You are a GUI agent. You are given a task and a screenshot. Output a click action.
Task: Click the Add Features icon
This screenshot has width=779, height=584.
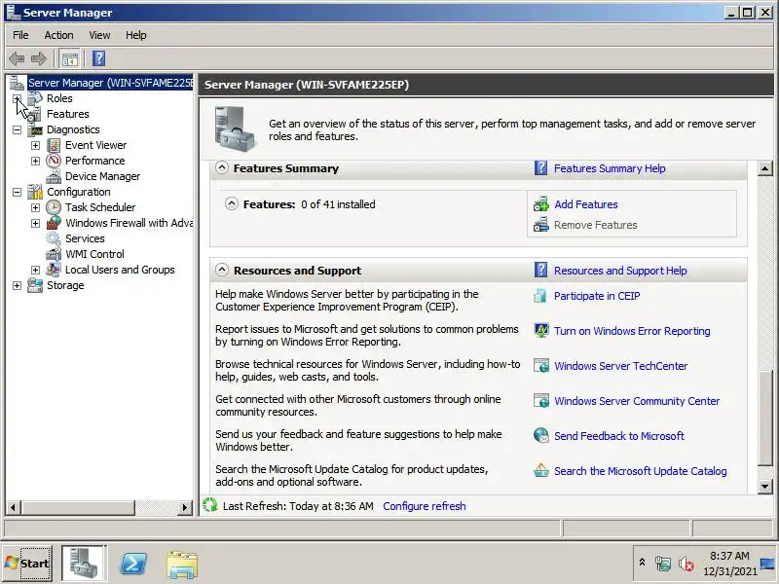(x=540, y=204)
